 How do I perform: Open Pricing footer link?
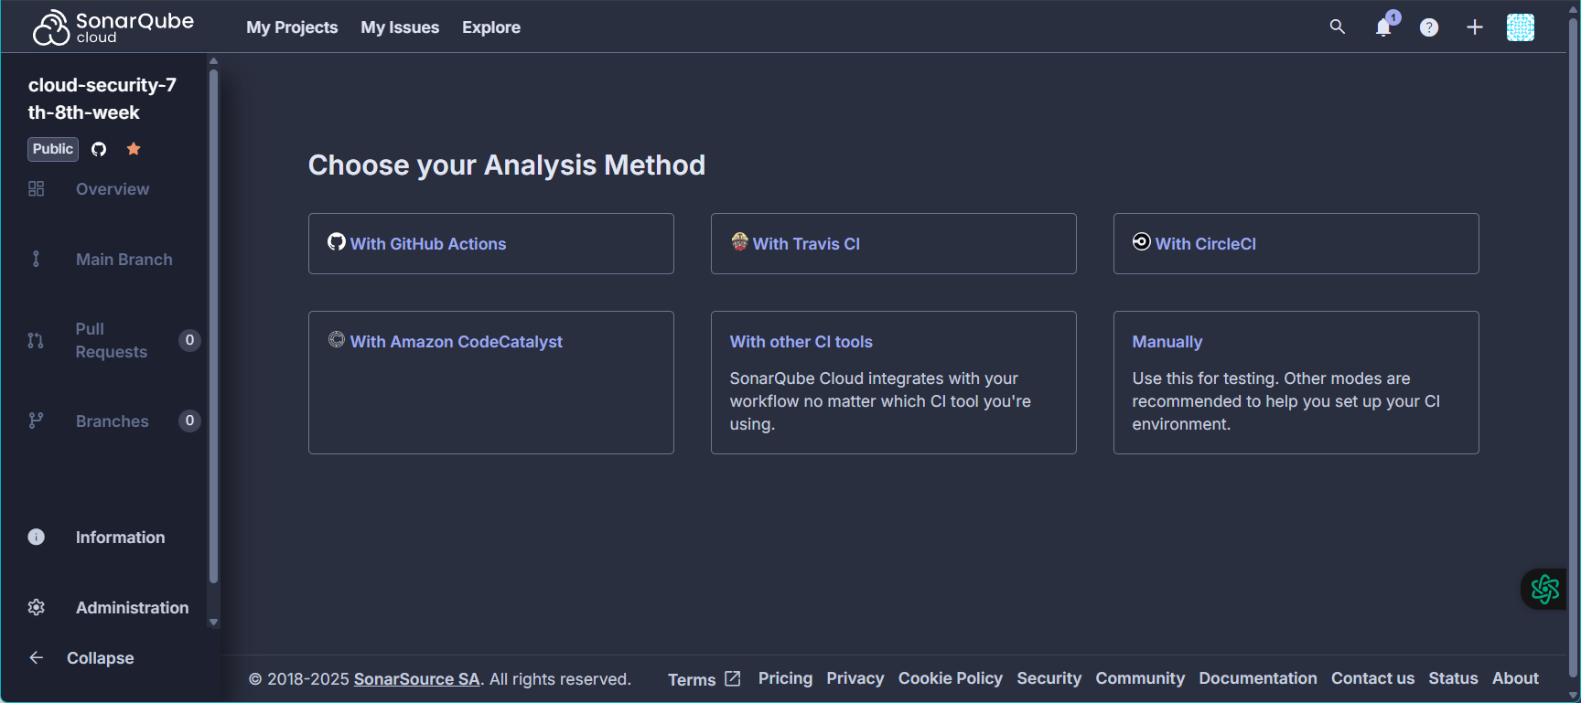[785, 678]
